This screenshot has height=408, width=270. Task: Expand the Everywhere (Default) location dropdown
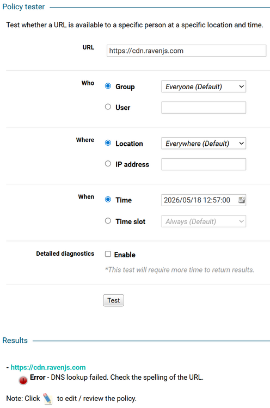click(204, 144)
